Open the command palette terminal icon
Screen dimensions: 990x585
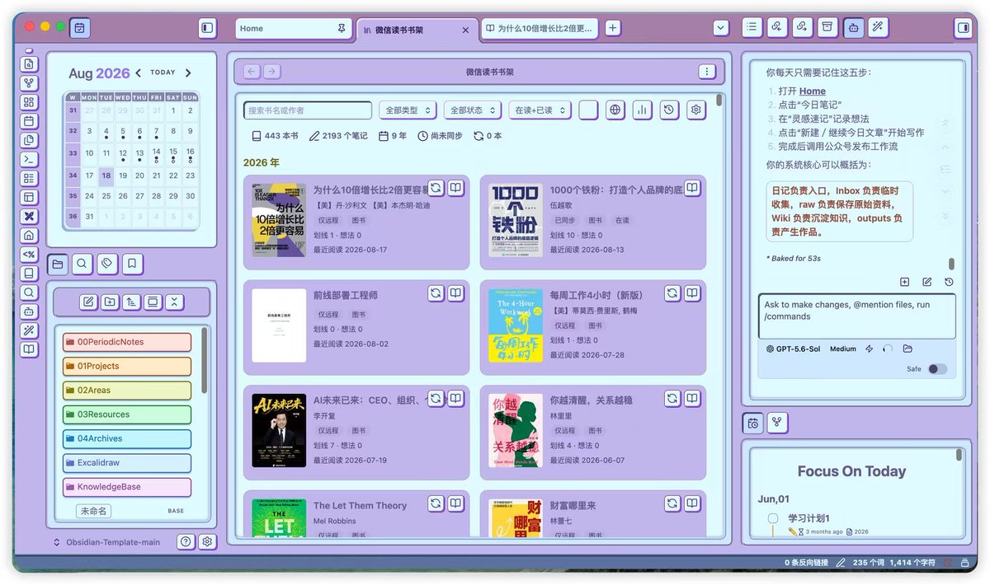point(30,160)
